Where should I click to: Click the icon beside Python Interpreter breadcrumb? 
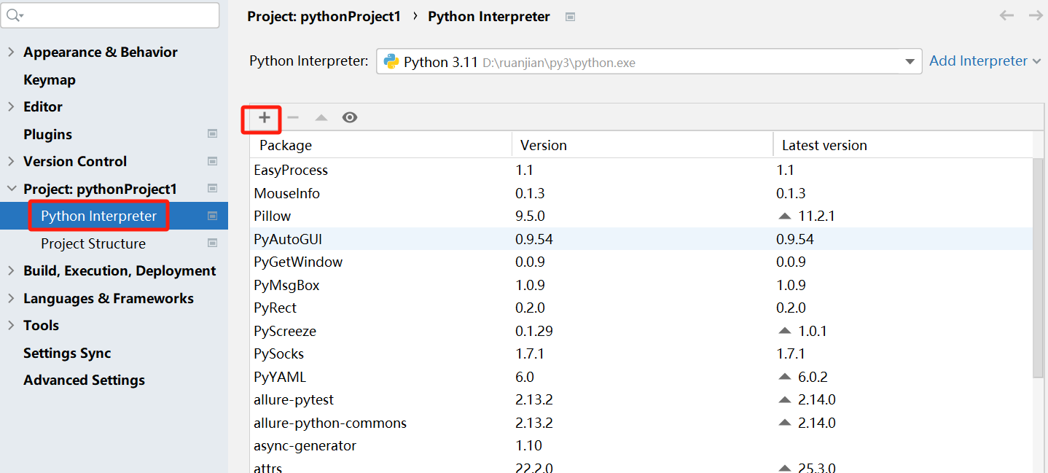[x=571, y=17]
